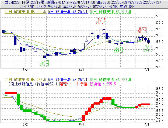Image resolution: width=168 pixels, height=128 pixels.
Task: Click the long green bottom bar near 245.0
Action: tap(65, 121)
